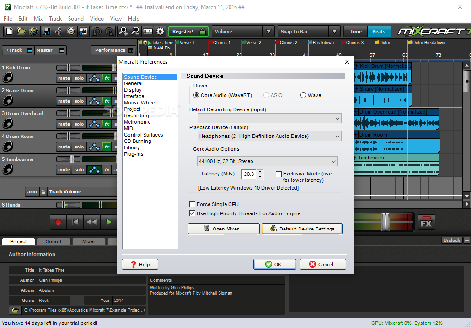The width and height of the screenshot is (471, 328).
Task: Adjust the master volume slider
Action: [x=385, y=222]
